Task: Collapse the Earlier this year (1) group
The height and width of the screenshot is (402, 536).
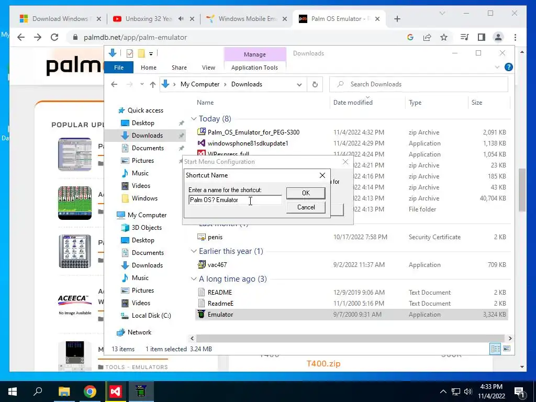Action: point(194,251)
